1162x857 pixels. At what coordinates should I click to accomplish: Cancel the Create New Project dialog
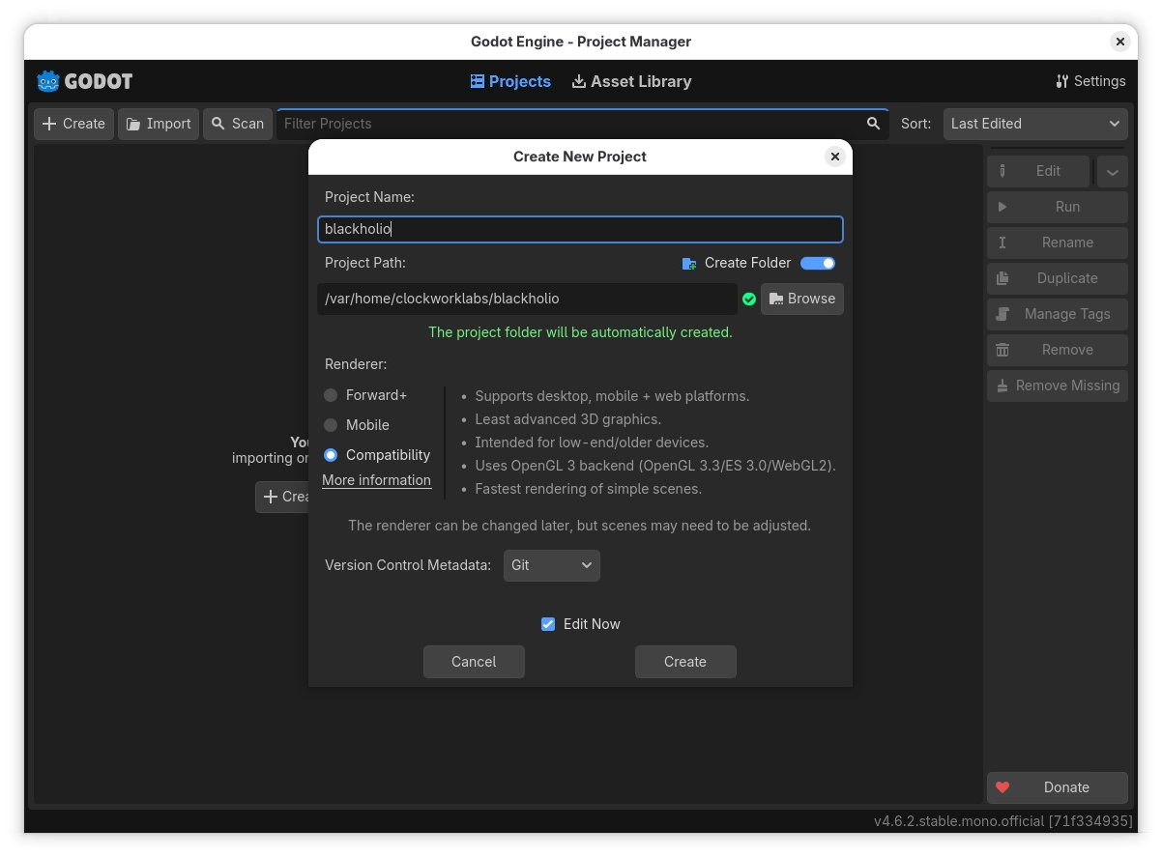point(474,662)
